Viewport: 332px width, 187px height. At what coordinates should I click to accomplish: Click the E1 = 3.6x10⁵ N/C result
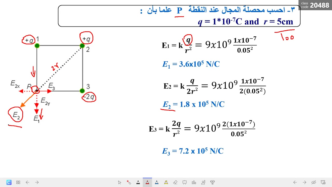click(191, 64)
